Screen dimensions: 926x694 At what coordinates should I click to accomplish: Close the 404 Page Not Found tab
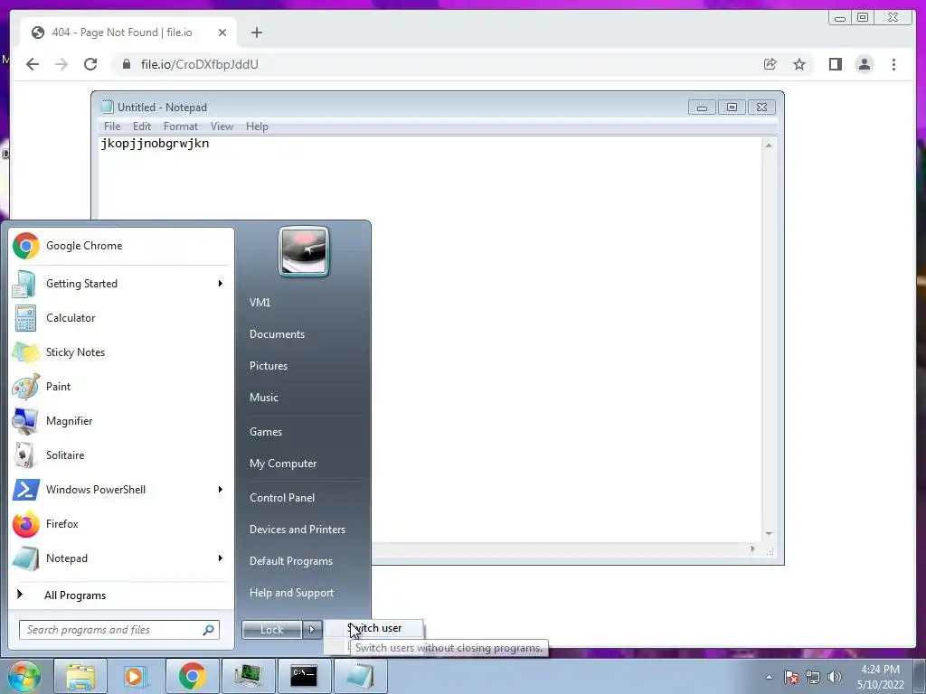[222, 33]
